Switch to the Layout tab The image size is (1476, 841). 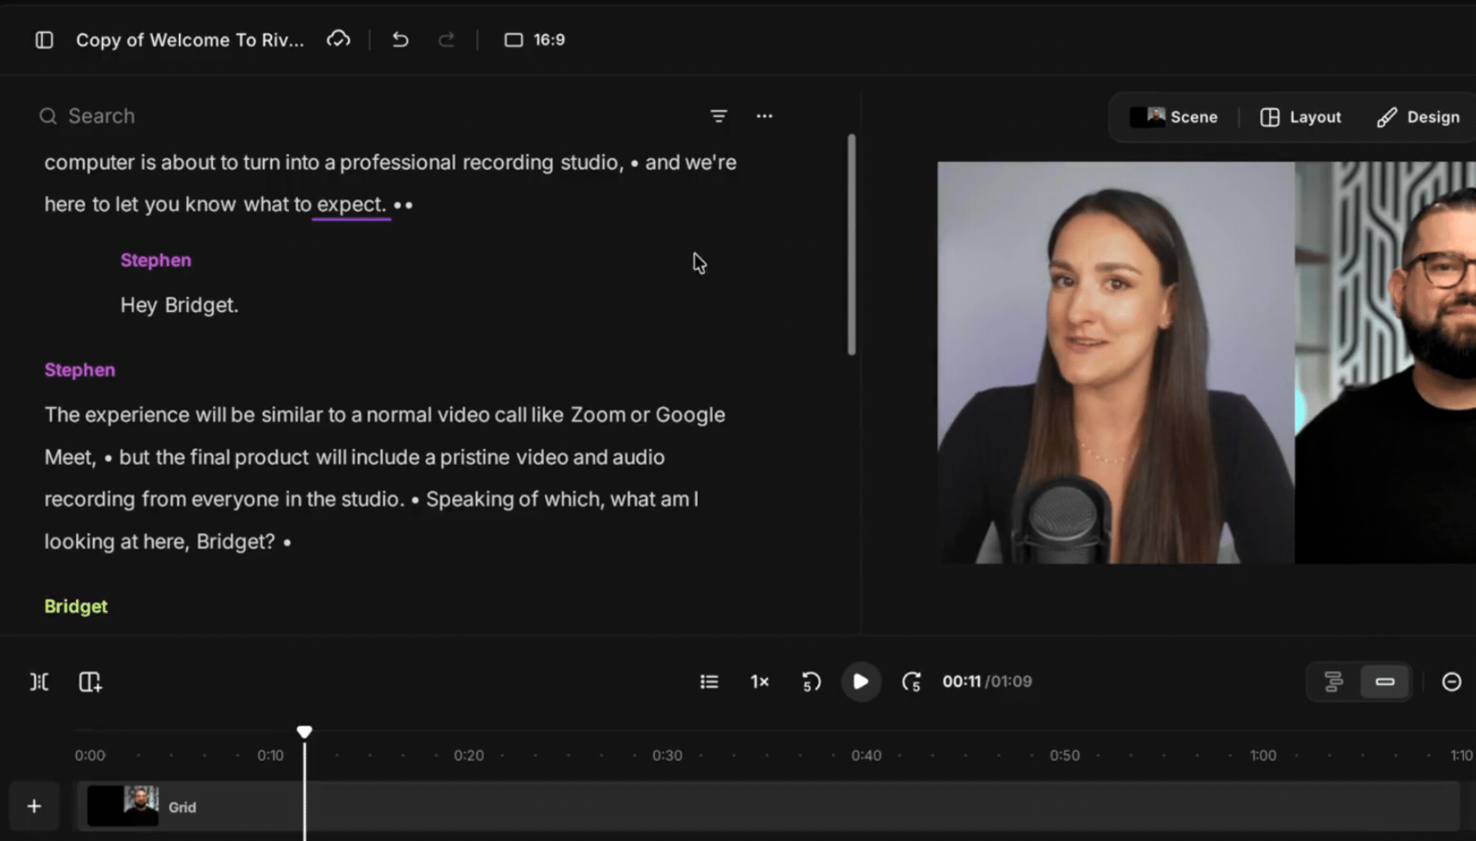point(1301,117)
